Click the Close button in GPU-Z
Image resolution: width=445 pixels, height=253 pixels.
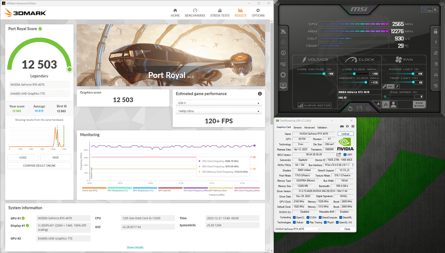coord(347,229)
